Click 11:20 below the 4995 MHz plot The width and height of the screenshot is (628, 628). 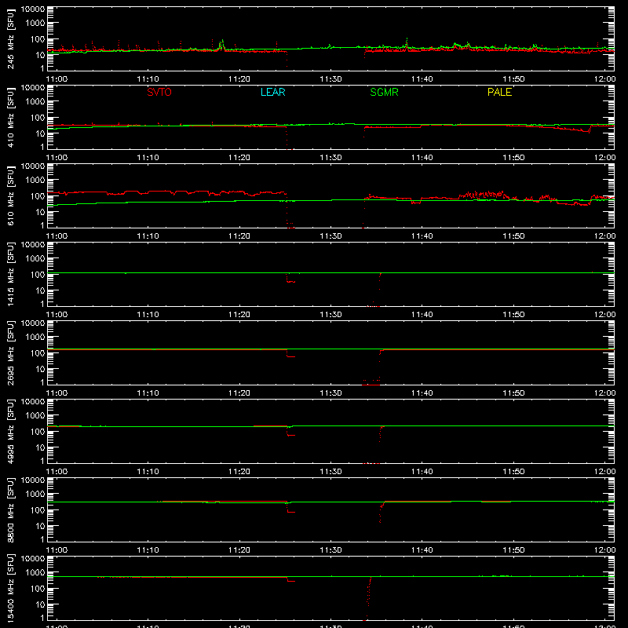pyautogui.click(x=239, y=472)
